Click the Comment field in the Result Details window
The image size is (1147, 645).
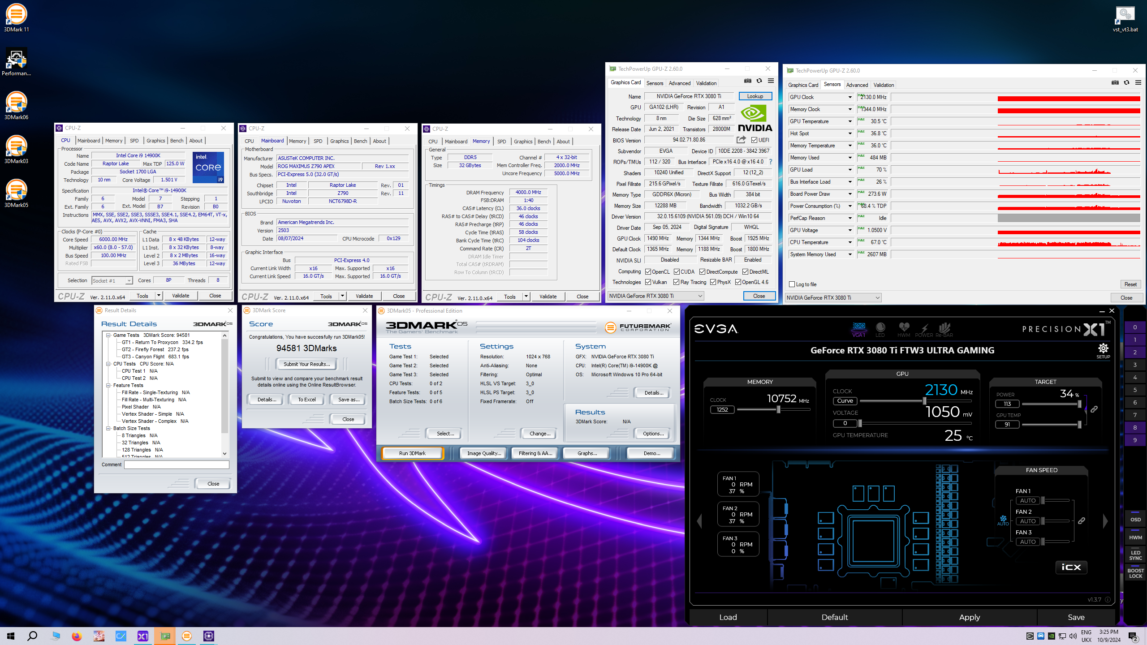[x=177, y=464]
